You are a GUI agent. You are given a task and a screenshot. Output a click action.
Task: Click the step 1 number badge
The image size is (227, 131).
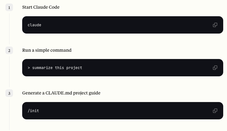tap(9, 7)
